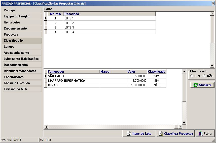Click the Itens do Lote button
This screenshot has width=216, height=143.
139,133
